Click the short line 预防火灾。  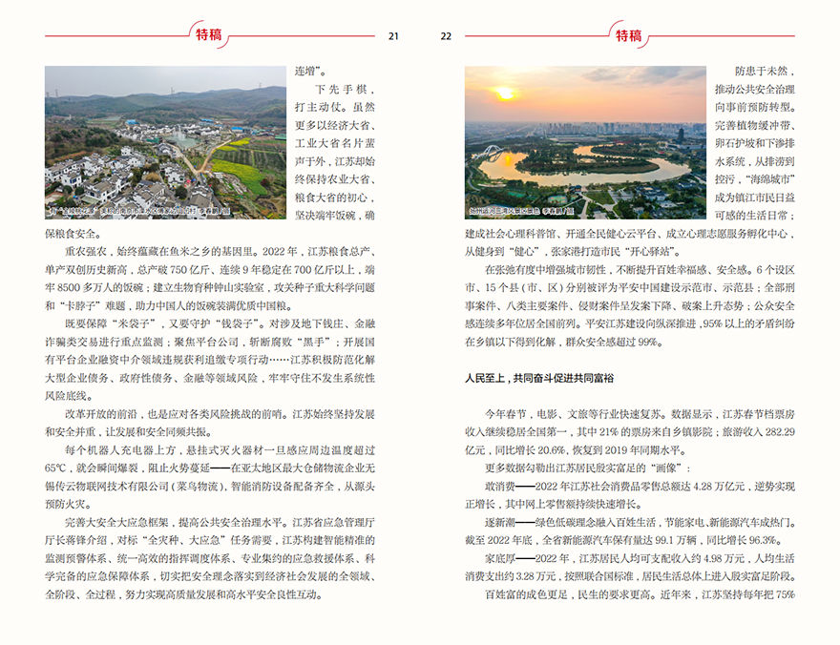pos(69,504)
